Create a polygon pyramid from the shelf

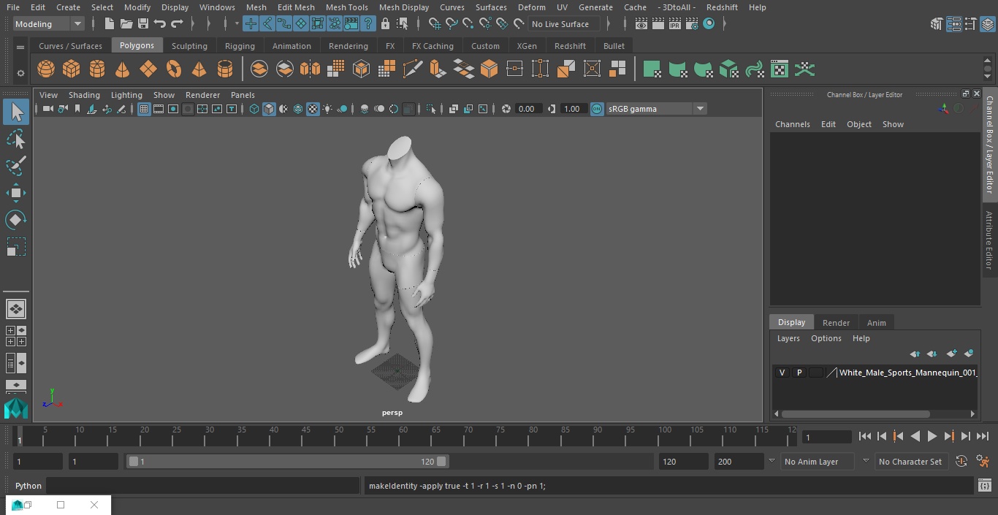[x=199, y=69]
